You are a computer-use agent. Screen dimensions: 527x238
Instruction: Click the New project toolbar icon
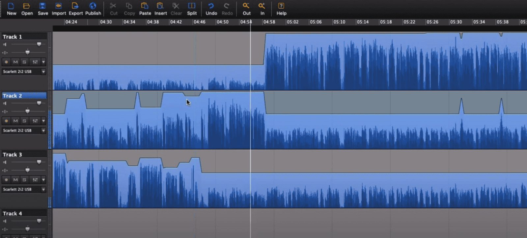(11, 6)
